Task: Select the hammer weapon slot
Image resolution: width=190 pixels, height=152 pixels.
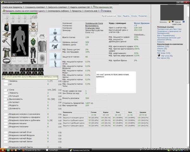Action: pyautogui.click(x=7, y=42)
